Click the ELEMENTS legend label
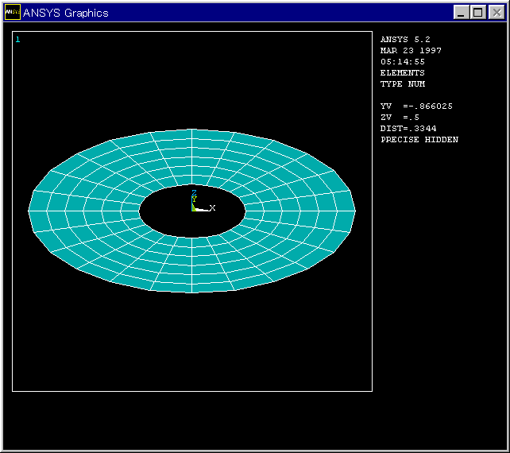Image resolution: width=510 pixels, height=453 pixels. click(x=403, y=73)
